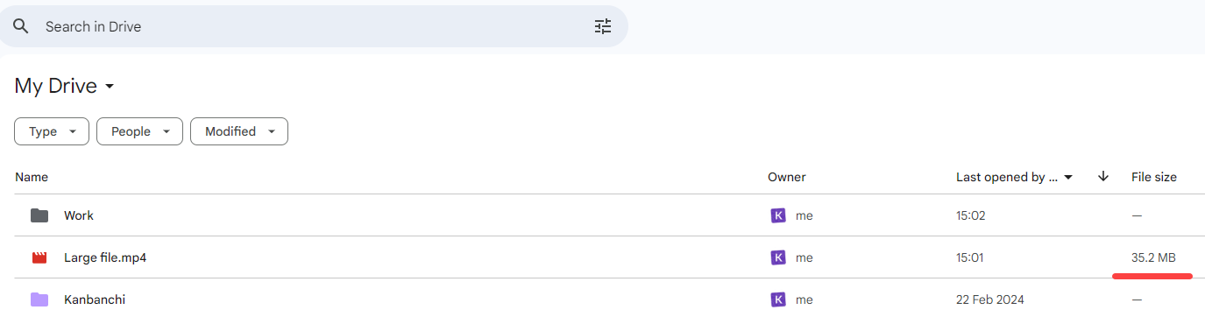Viewport: 1205px width, 317px height.
Task: Open the Type filter dropdown
Action: pos(52,131)
